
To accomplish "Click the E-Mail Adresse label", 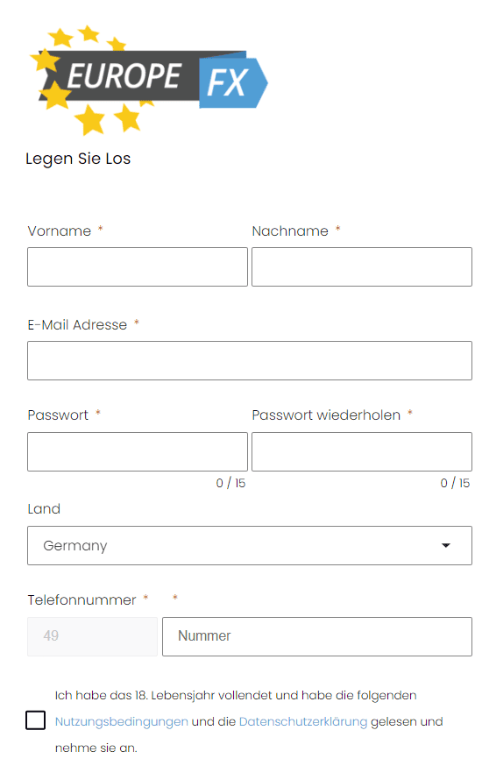I will (78, 325).
